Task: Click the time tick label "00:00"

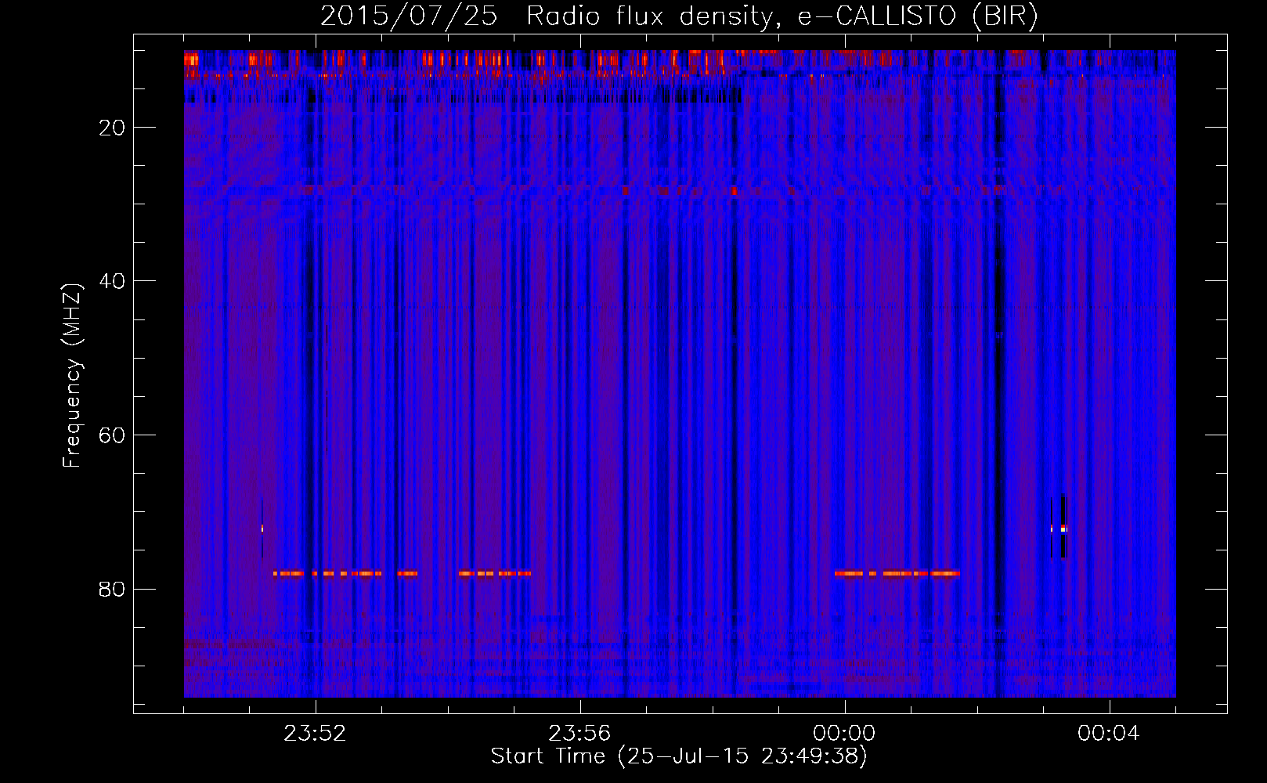Action: coord(844,734)
